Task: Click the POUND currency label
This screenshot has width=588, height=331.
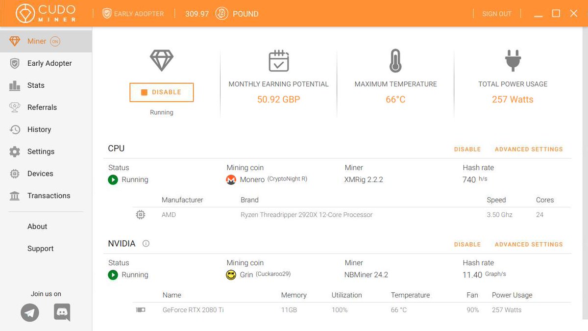Action: click(x=245, y=14)
